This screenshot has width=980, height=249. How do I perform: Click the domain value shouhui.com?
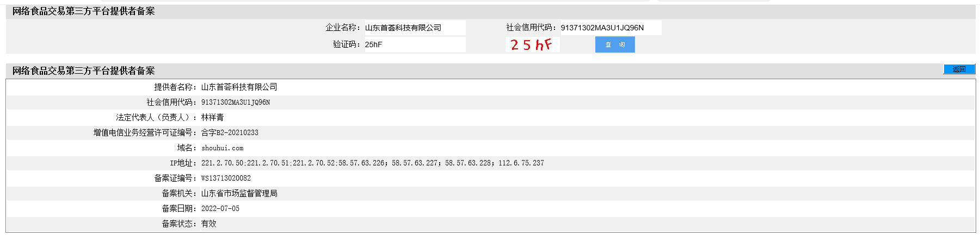click(223, 148)
